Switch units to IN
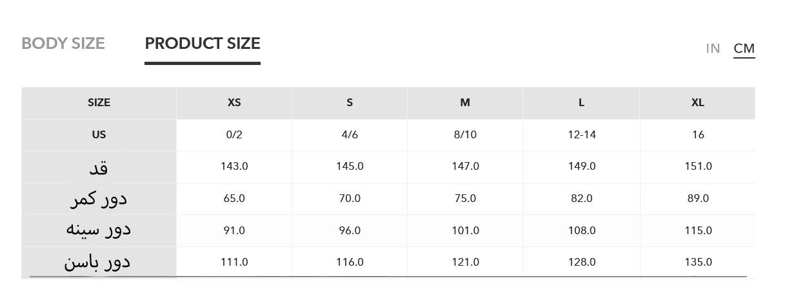 pos(713,49)
